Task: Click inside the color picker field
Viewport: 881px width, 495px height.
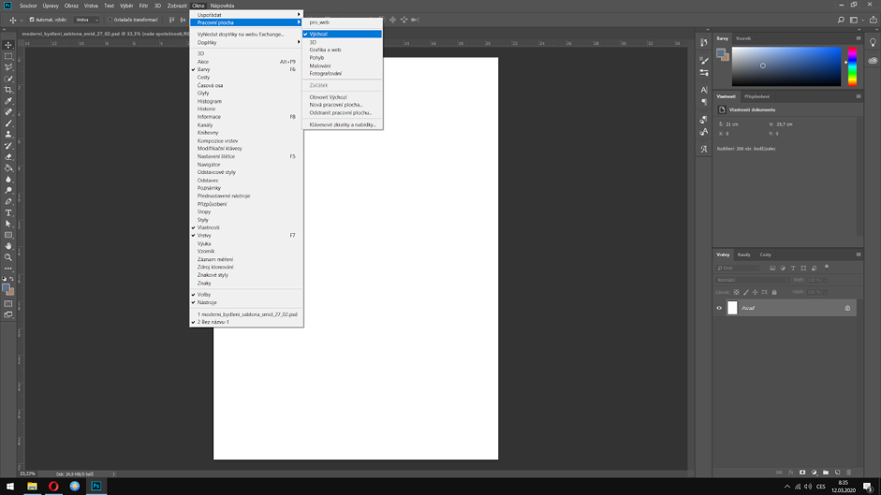Action: [786, 66]
